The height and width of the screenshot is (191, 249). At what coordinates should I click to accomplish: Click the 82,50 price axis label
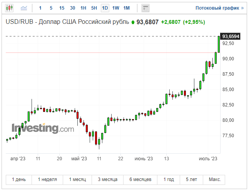[228, 105]
